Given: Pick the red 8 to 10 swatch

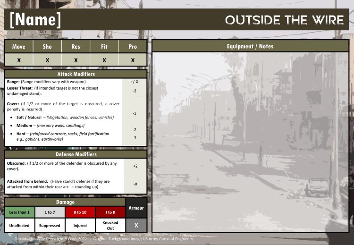Looking at the screenshot, I should (x=80, y=212).
